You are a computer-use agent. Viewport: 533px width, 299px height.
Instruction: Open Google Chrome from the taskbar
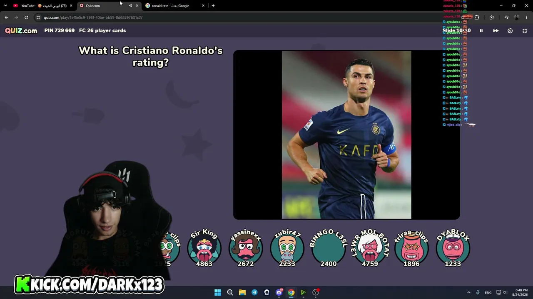(291, 292)
